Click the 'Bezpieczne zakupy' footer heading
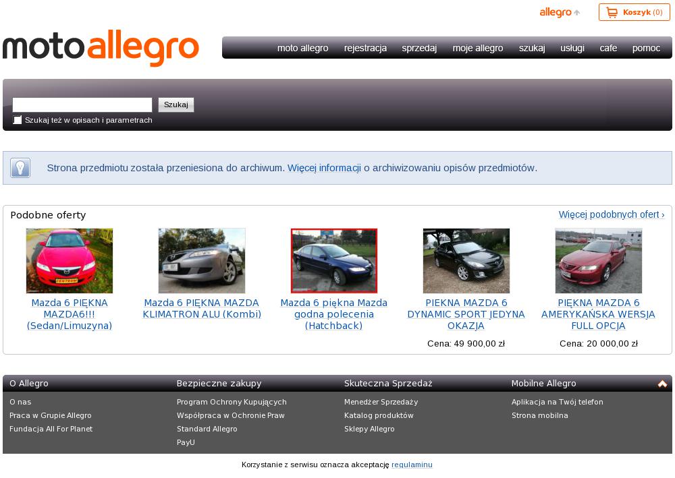This screenshot has width=675, height=478. click(x=219, y=384)
